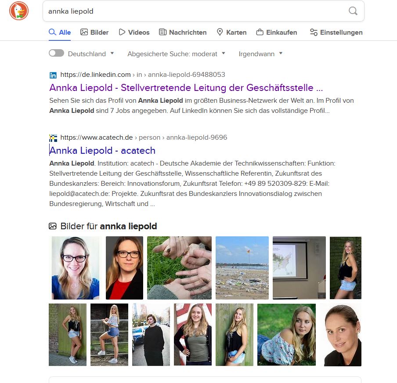Viewport: 397px width, 383px height.
Task: Open the Einkaufen shopping bag tab
Action: [x=277, y=32]
